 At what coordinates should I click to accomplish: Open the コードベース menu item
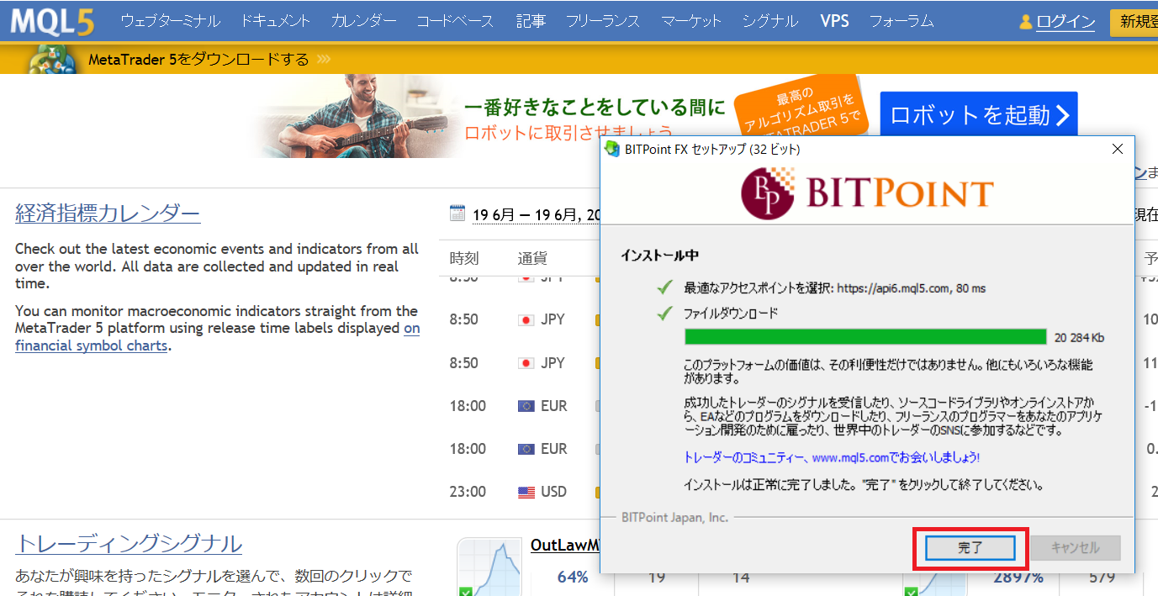pyautogui.click(x=455, y=21)
